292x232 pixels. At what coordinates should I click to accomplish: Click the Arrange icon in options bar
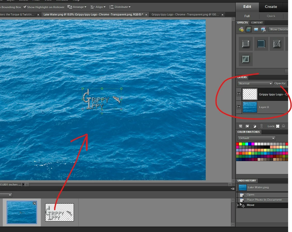[x=70, y=7]
